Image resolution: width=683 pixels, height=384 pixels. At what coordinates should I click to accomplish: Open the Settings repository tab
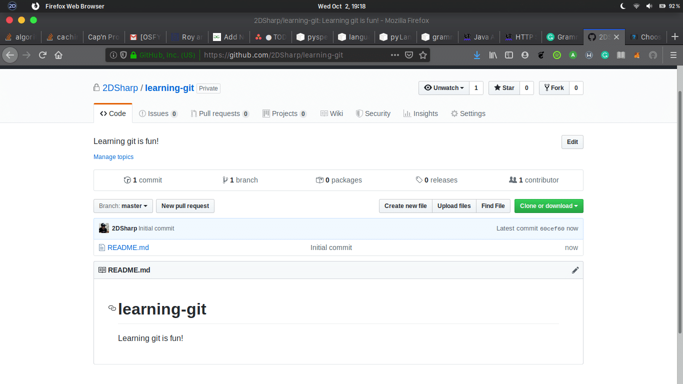(x=468, y=113)
